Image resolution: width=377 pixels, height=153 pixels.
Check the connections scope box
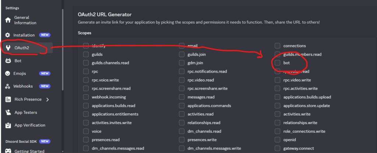tap(277, 46)
